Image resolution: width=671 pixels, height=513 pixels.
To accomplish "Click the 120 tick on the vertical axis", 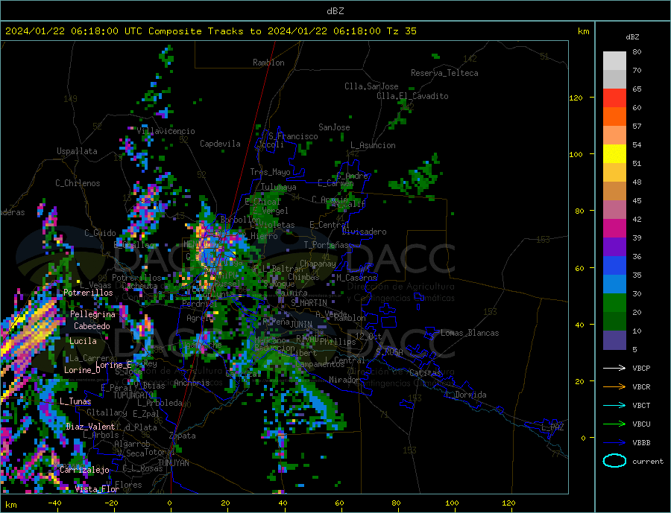I will tap(576, 98).
